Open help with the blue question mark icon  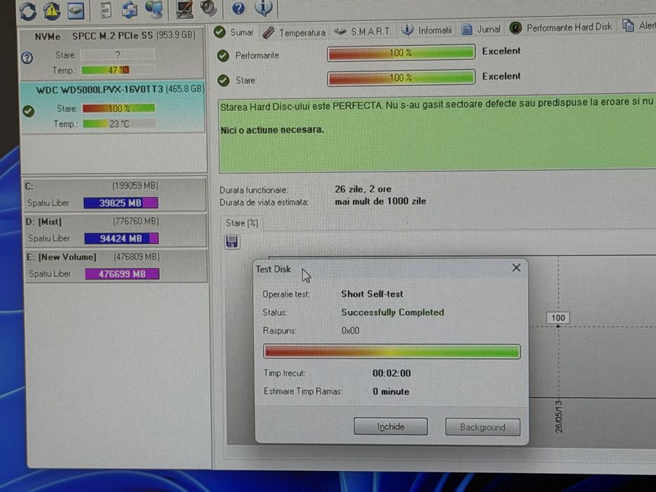point(238,8)
